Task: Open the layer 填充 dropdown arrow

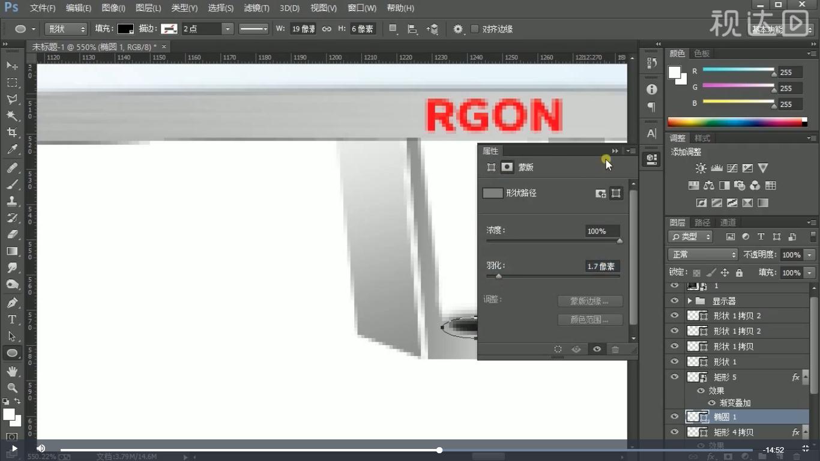Action: pyautogui.click(x=810, y=273)
